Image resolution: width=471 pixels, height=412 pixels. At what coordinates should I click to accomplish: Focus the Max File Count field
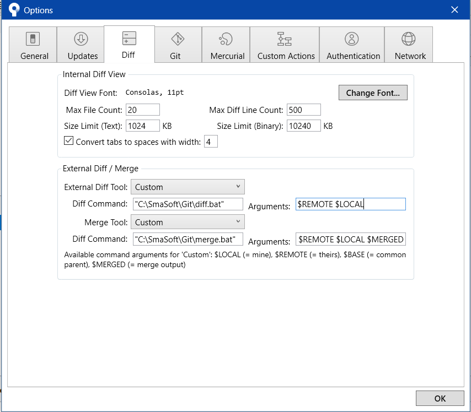tap(143, 110)
